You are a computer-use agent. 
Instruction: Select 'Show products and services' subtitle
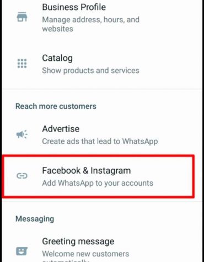[90, 71]
